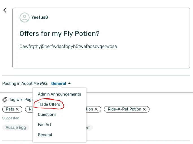Screen dimensions: 193x144
Task: Click the X on the partially hidden tag ending in "tion"
Action: point(96,109)
